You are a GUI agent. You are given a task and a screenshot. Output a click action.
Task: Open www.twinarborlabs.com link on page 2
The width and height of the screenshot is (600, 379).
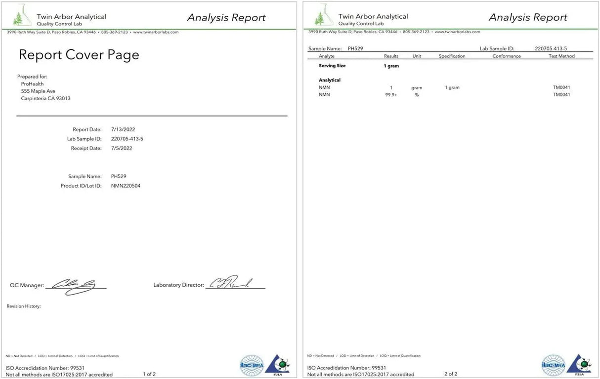[x=457, y=32]
